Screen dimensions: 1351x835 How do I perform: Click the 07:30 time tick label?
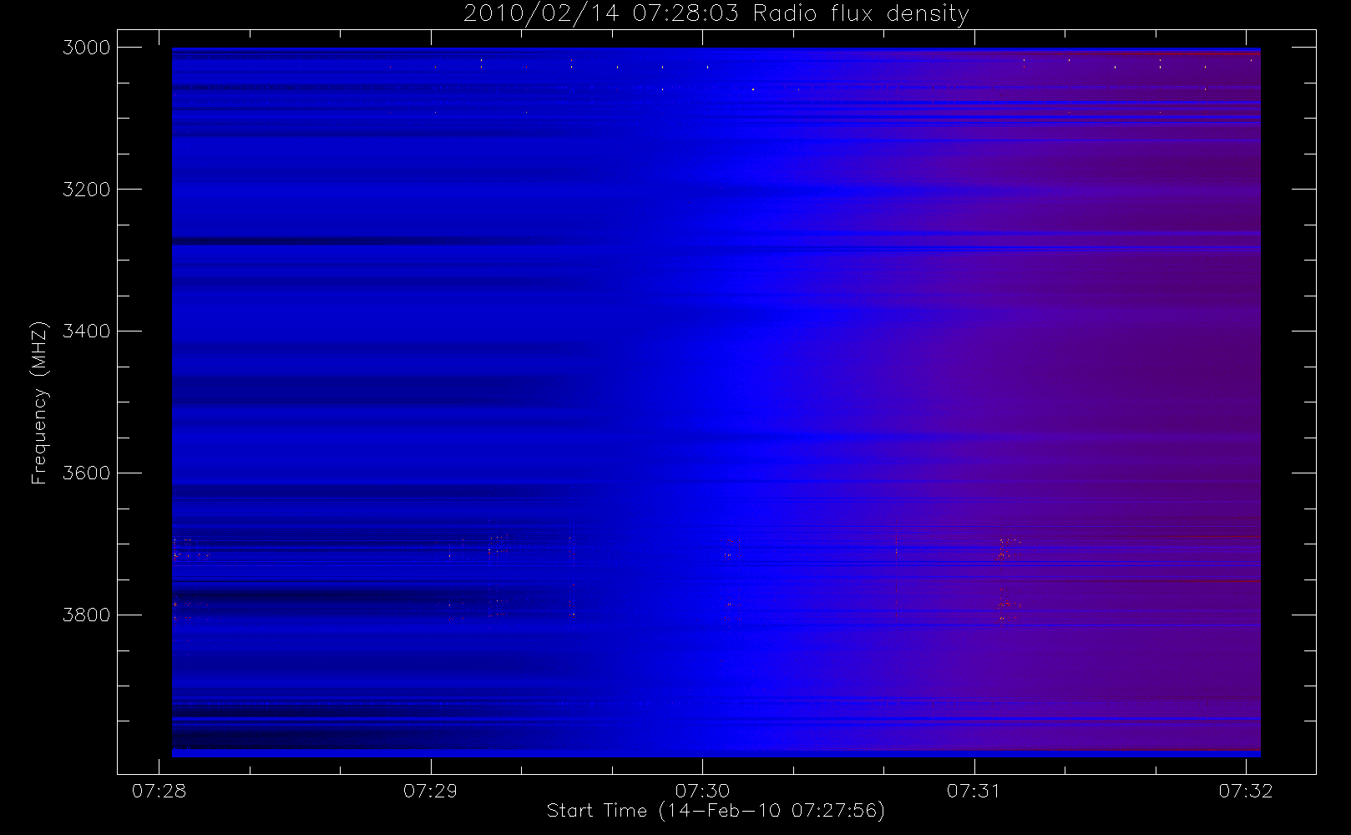(x=702, y=791)
